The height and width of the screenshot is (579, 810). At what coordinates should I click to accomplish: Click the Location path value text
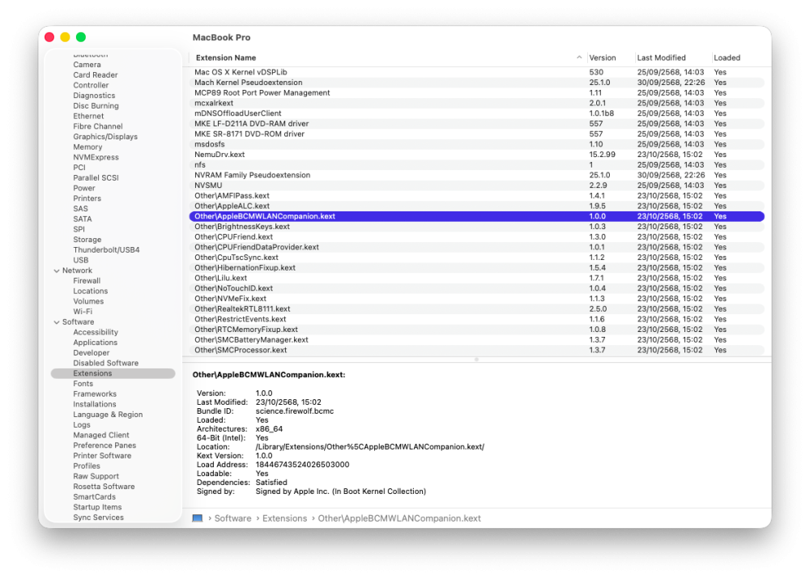coord(370,447)
